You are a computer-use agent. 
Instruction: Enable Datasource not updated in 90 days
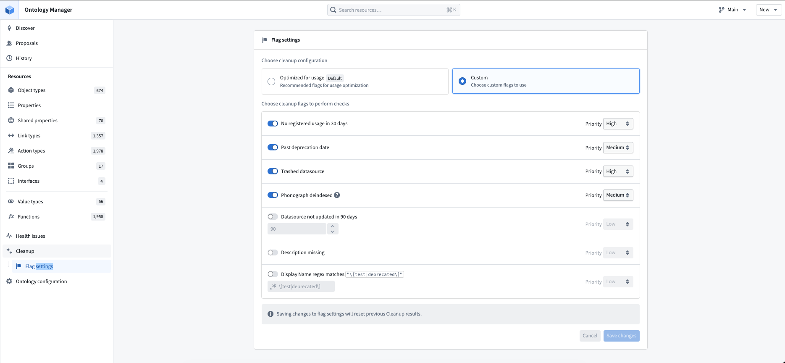273,217
